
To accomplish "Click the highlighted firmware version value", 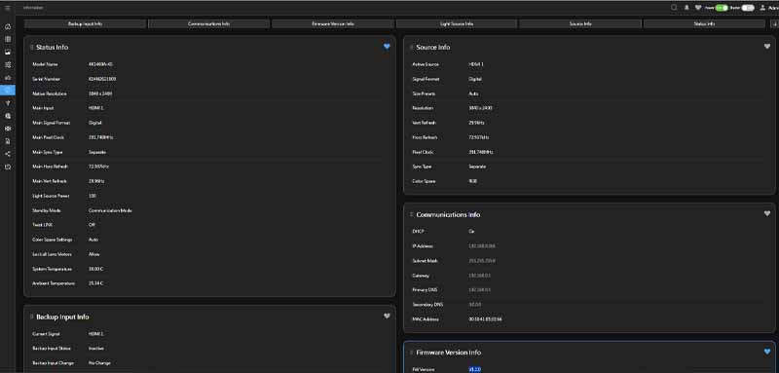I will tap(474, 369).
